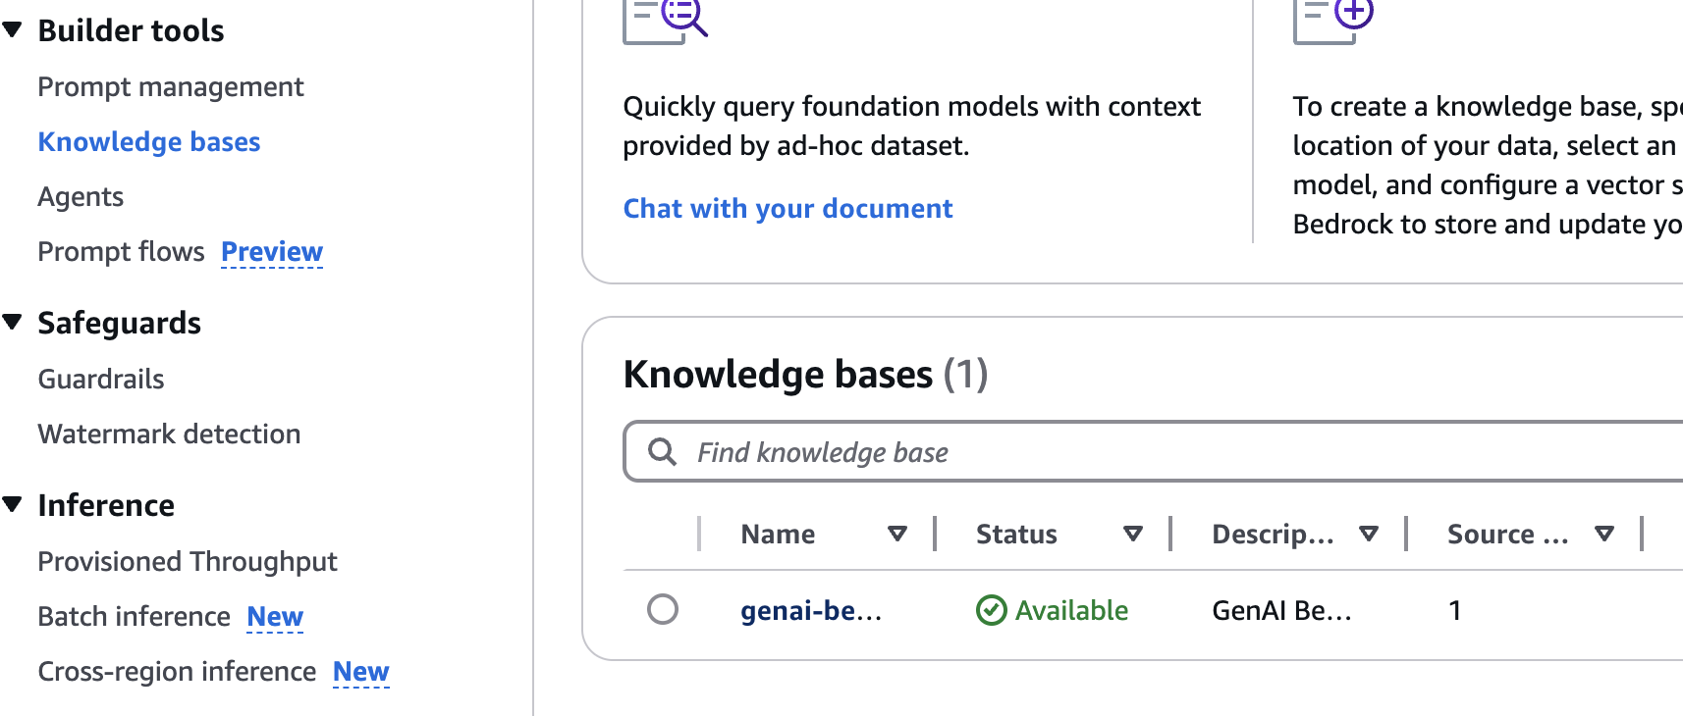
Task: Sort by the Description column arrow
Action: point(1369,534)
